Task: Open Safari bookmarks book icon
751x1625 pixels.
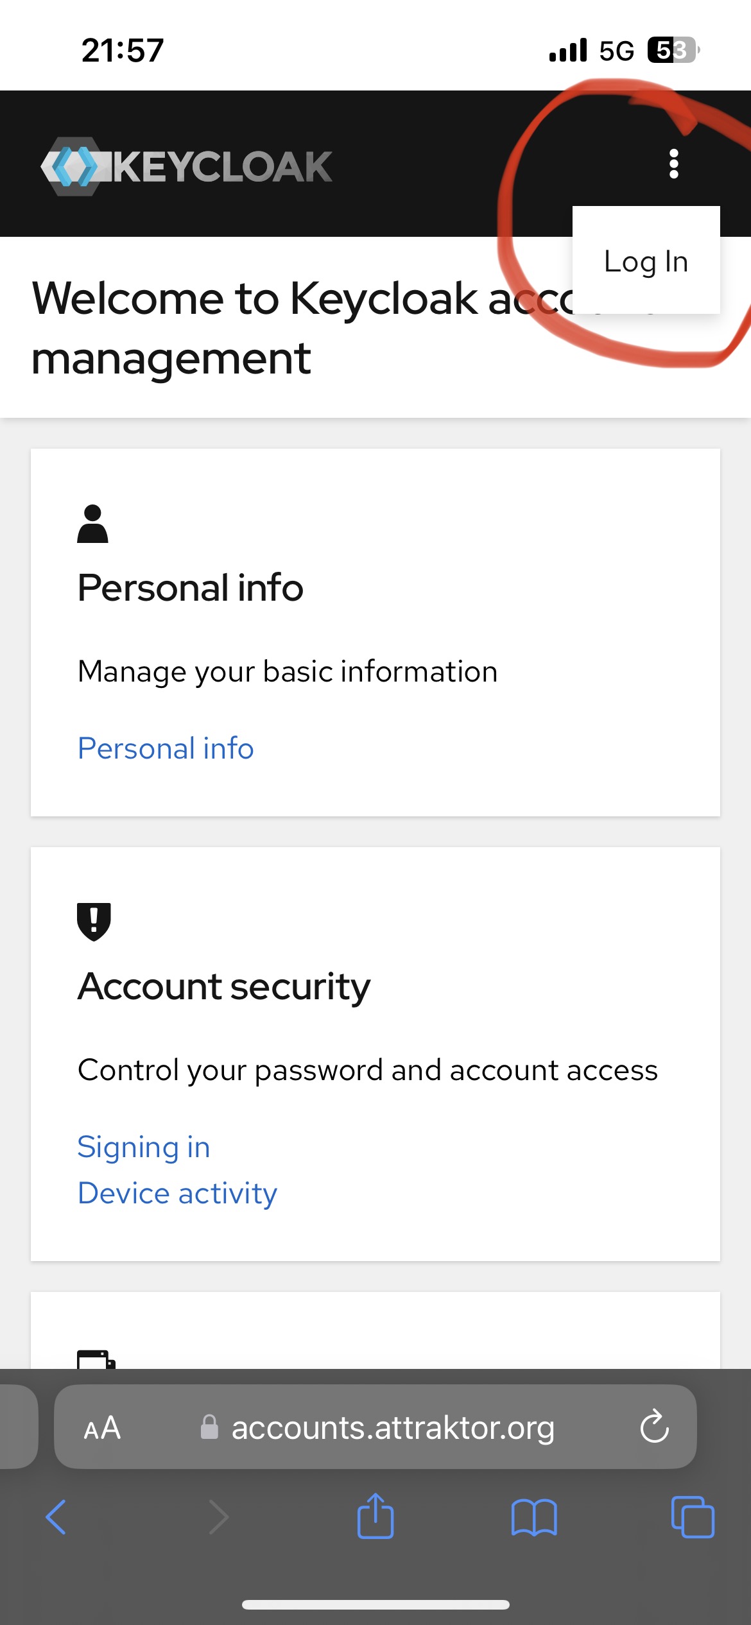Action: point(534,1517)
